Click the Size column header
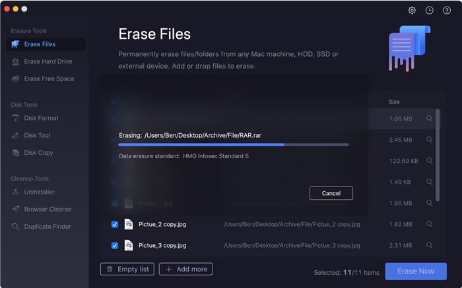Viewport: 462px width, 288px height. (x=394, y=102)
